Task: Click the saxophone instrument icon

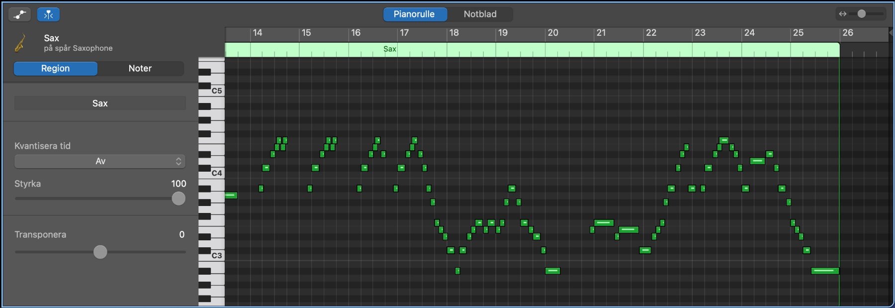Action: click(20, 43)
